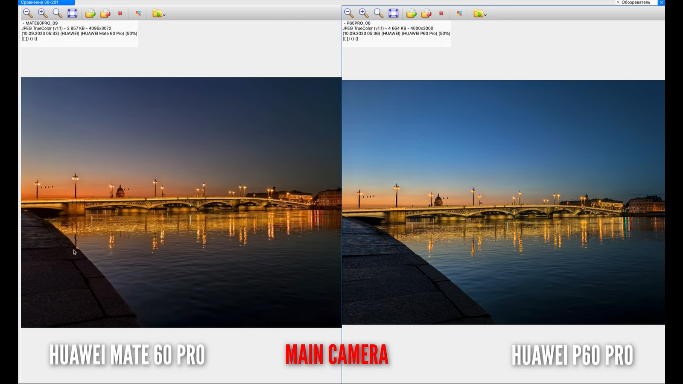This screenshot has width=683, height=384.
Task: Click the file name P60PRO_06
Action: 359,23
